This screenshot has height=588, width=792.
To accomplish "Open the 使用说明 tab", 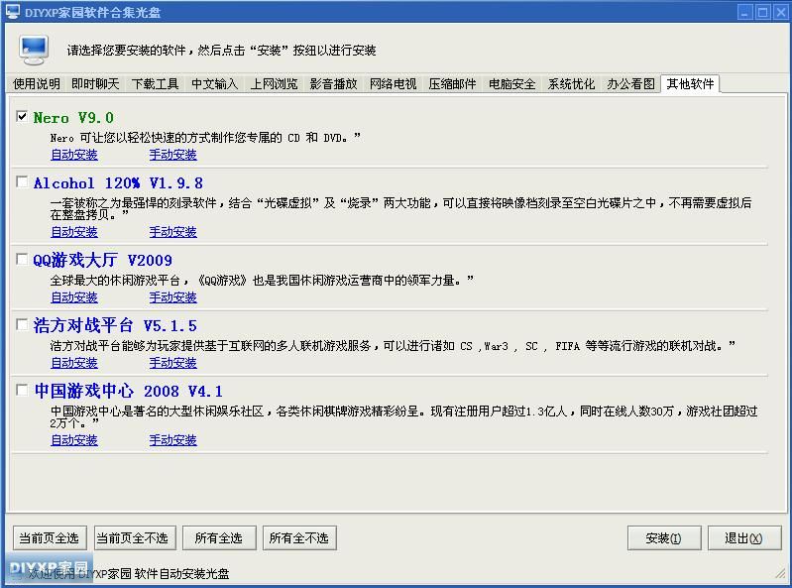I will click(x=37, y=84).
